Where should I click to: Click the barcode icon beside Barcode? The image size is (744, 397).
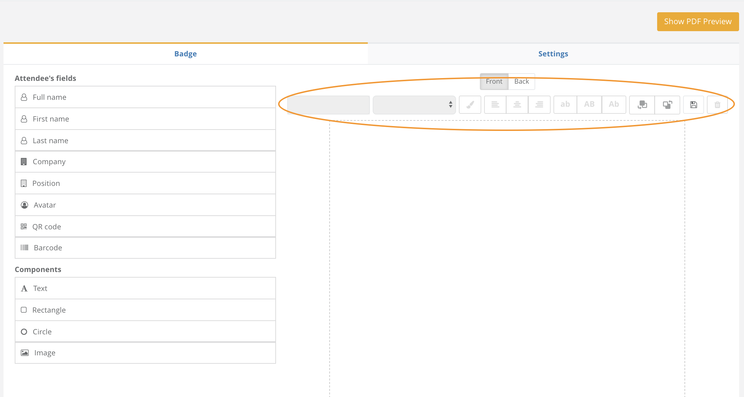[25, 248]
